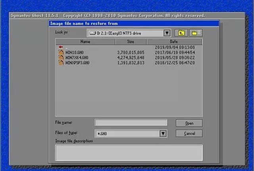The height and width of the screenshot is (171, 254).
Task: Click the Open button
Action: tap(189, 123)
